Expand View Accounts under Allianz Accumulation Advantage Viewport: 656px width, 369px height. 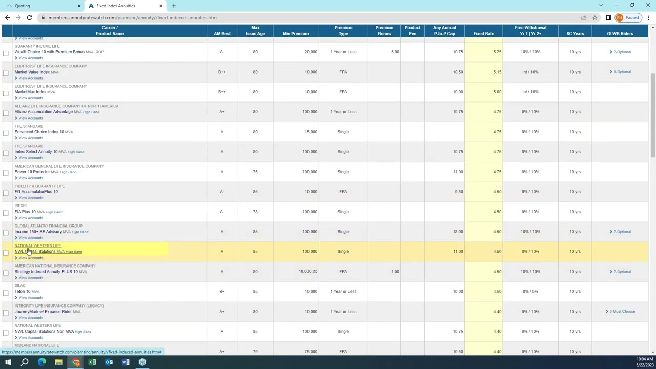(x=29, y=118)
